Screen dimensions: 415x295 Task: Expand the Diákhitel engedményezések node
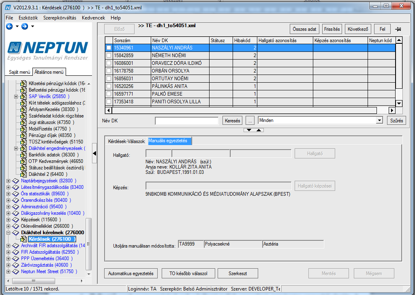(x=16, y=148)
